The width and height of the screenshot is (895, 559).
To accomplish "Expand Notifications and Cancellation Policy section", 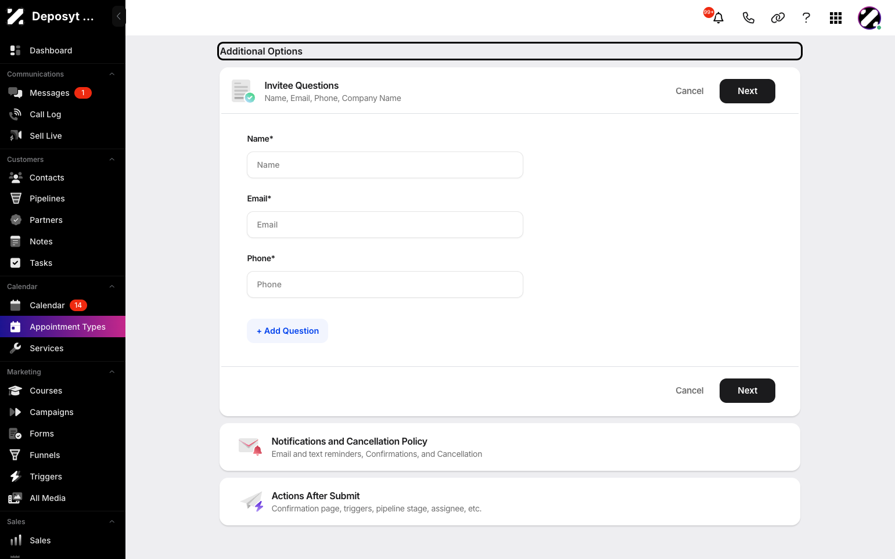I will coord(510,447).
